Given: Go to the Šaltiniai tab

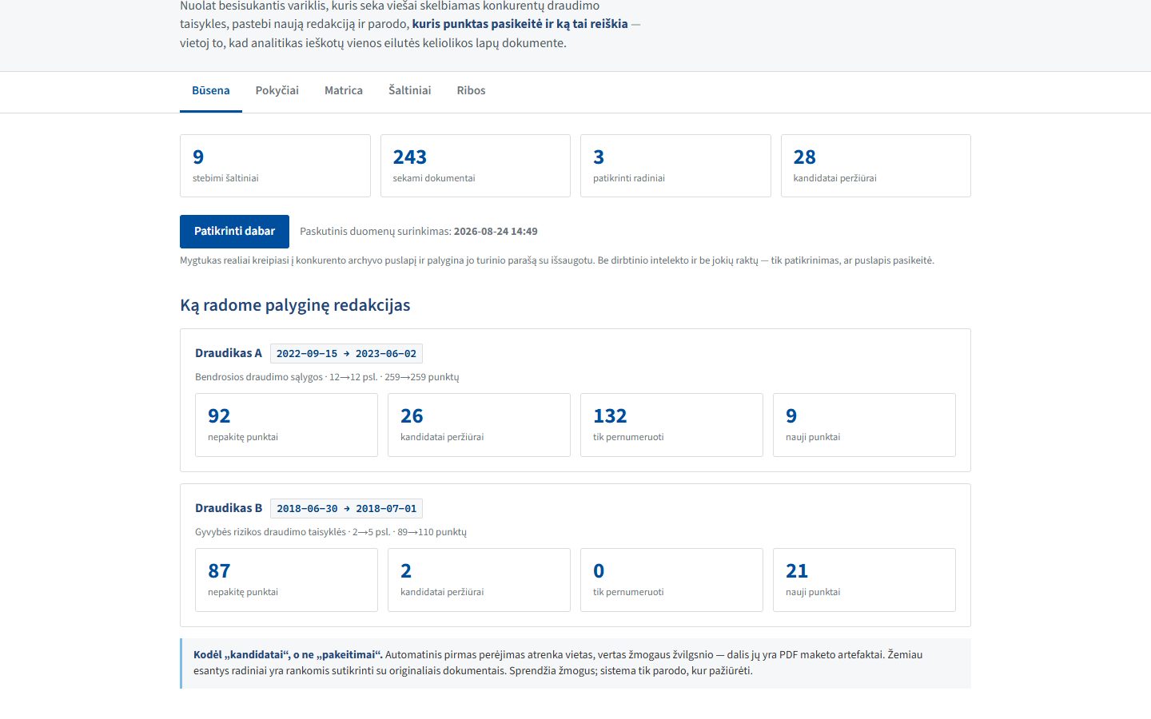Looking at the screenshot, I should (x=410, y=90).
